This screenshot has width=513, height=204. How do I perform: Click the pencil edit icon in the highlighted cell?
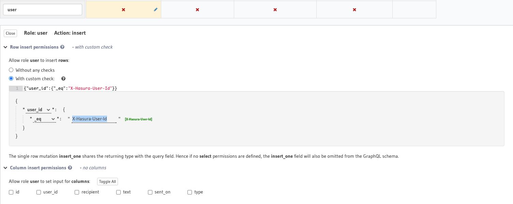(x=155, y=10)
